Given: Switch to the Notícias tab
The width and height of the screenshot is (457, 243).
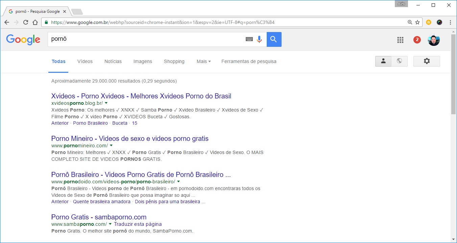Looking at the screenshot, I should coord(113,61).
